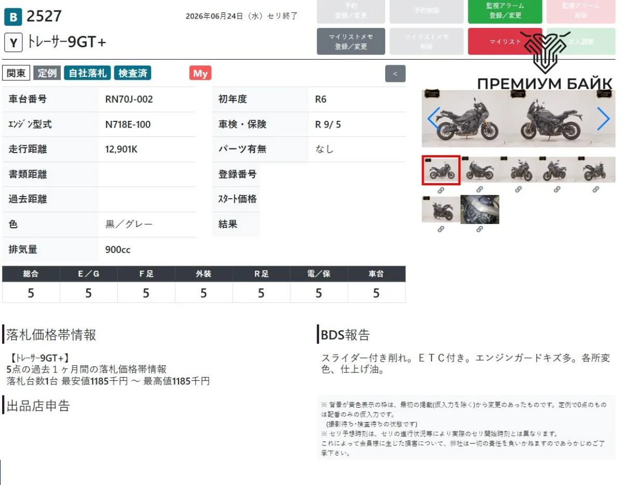The height and width of the screenshot is (485, 623).
Task: Collapse panel with the gray < button
Action: click(395, 74)
